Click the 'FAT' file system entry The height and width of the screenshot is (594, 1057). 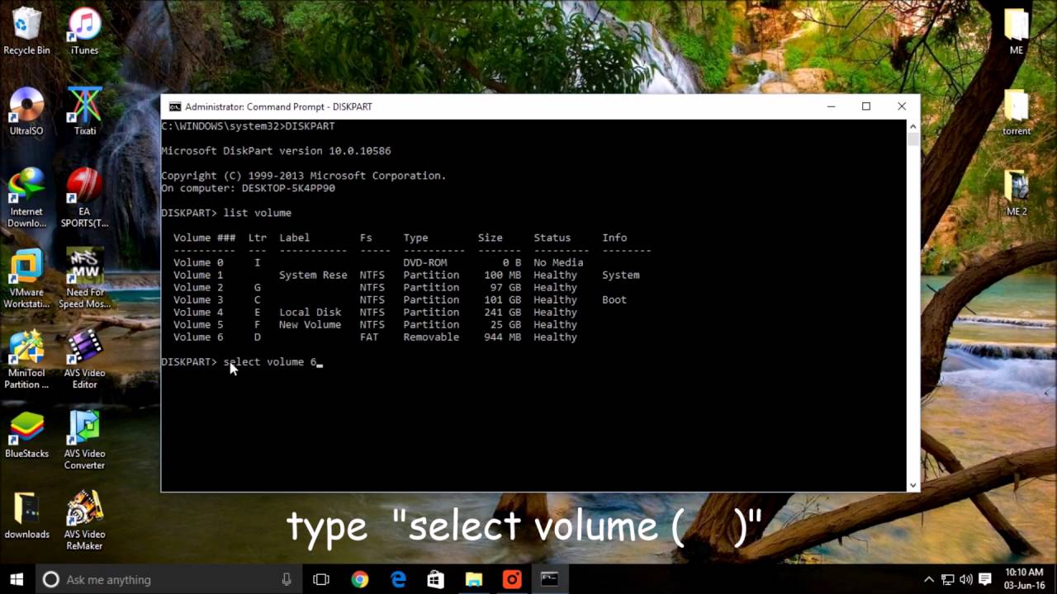click(369, 337)
